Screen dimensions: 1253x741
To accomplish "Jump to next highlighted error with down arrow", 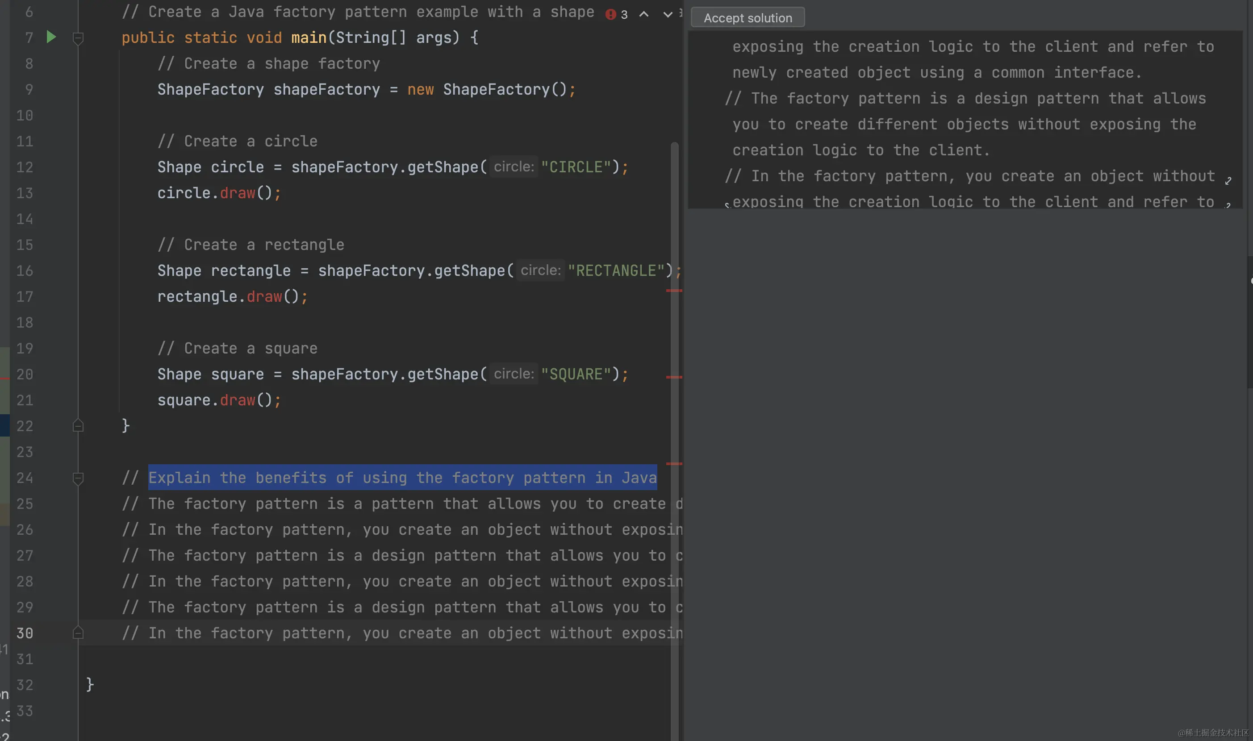I will [x=667, y=14].
